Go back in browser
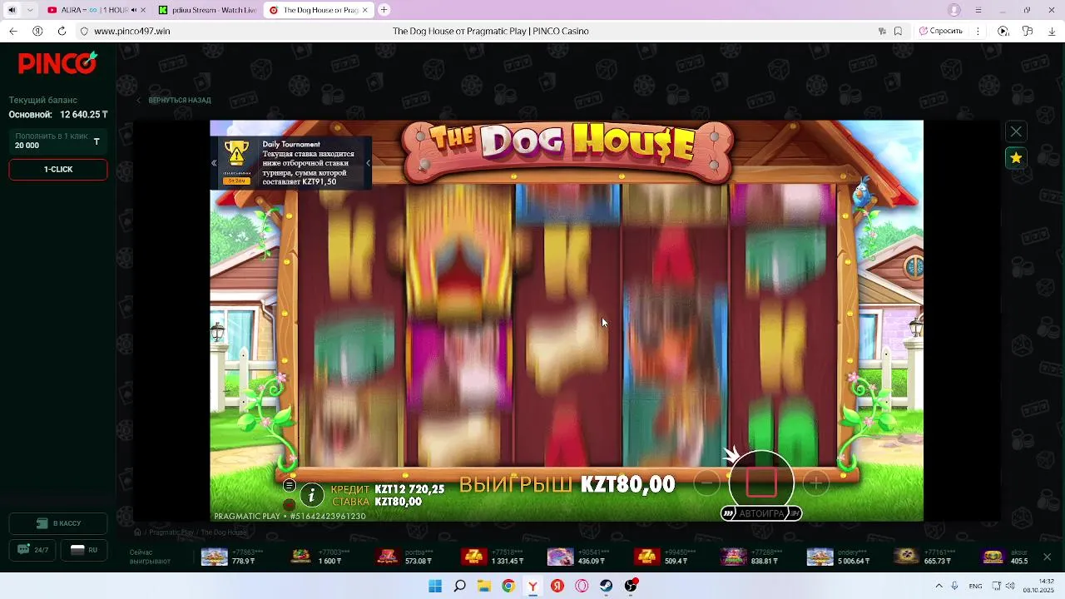 12,31
